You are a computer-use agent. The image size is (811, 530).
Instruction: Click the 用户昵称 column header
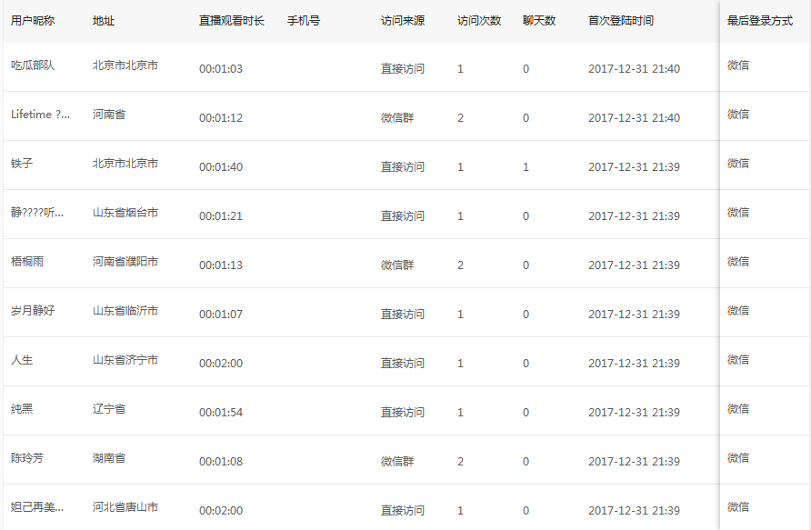[x=33, y=21]
